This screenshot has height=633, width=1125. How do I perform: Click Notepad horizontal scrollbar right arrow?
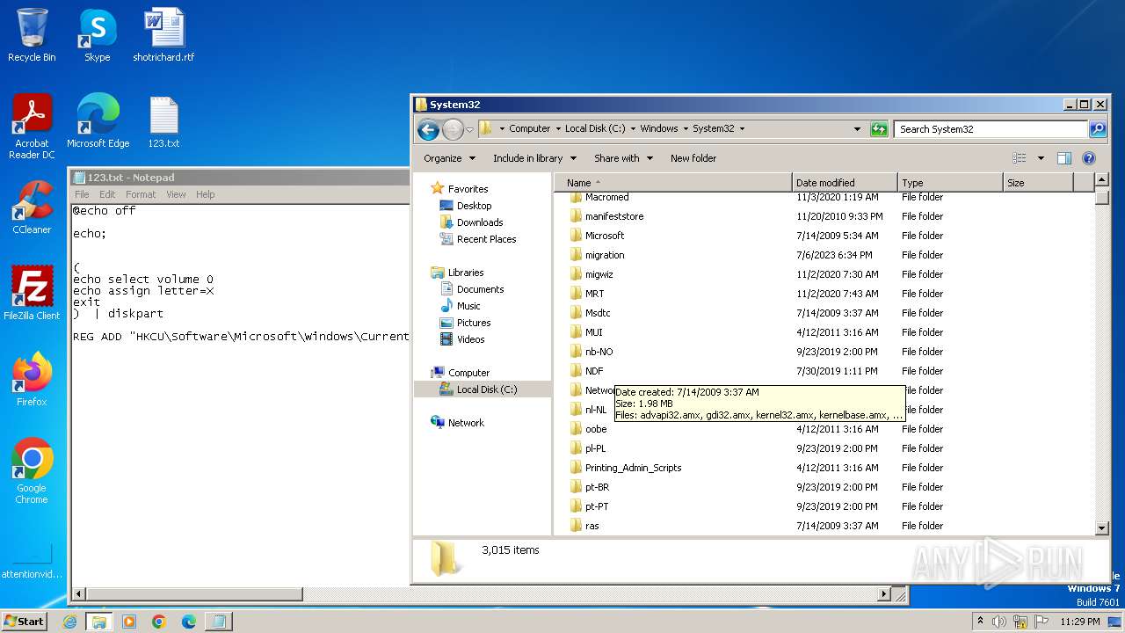pyautogui.click(x=884, y=595)
